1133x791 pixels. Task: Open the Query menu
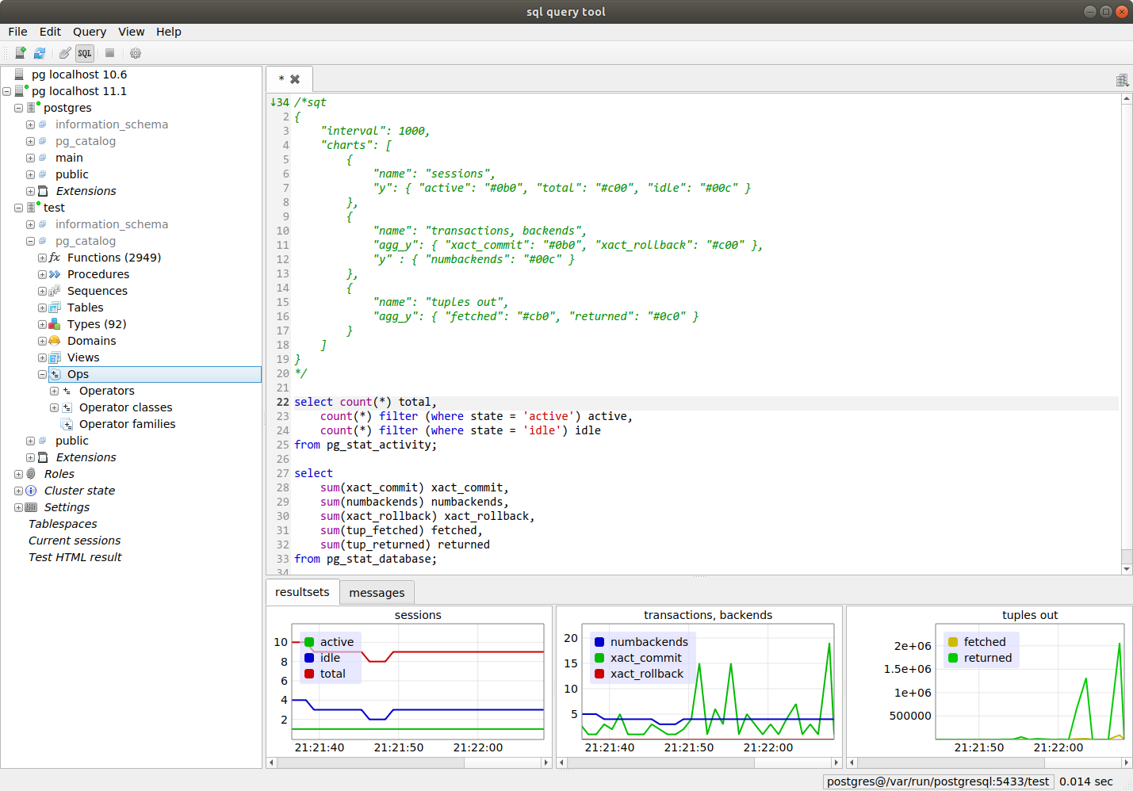point(90,32)
